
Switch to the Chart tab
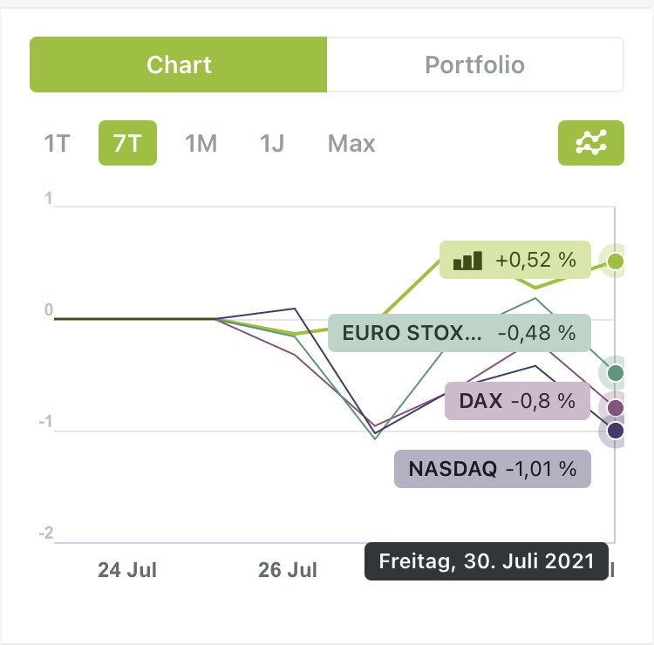tap(179, 64)
